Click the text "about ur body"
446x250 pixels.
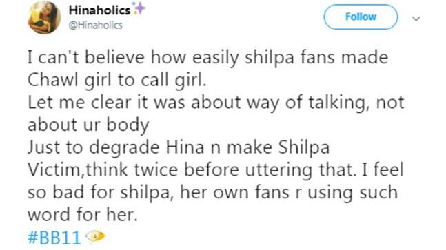coord(88,125)
